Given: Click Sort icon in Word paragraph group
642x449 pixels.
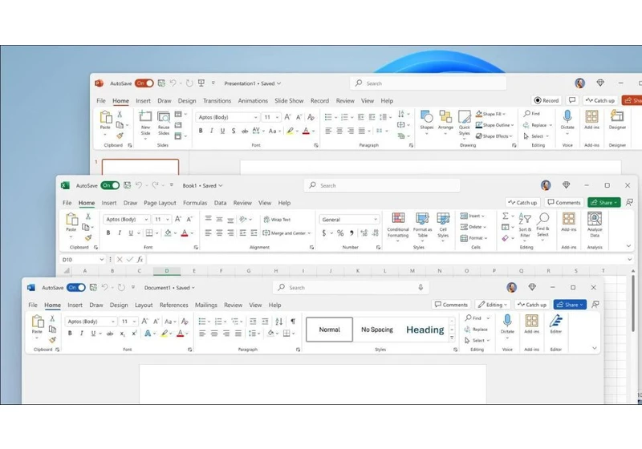Looking at the screenshot, I should [278, 321].
